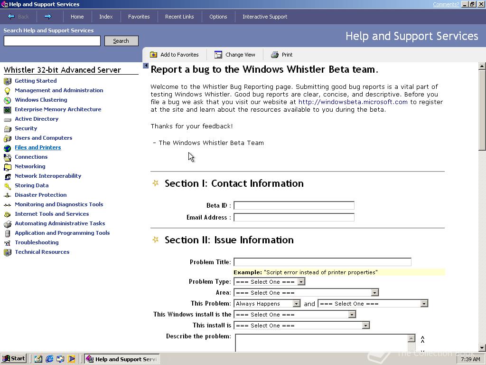The image size is (486, 365).
Task: Open the Troubleshooting topic link
Action: point(37,242)
